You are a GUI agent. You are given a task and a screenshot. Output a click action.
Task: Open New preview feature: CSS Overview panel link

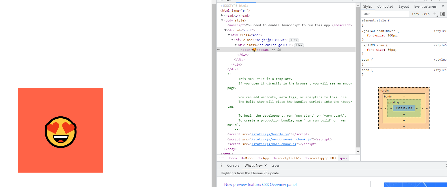[260, 184]
